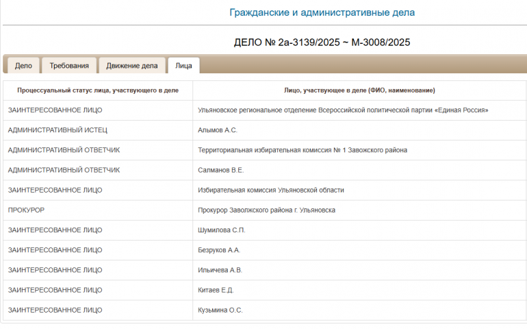Image resolution: width=527 pixels, height=329 pixels.
Task: Click participant Безруков А.А.
Action: point(219,250)
